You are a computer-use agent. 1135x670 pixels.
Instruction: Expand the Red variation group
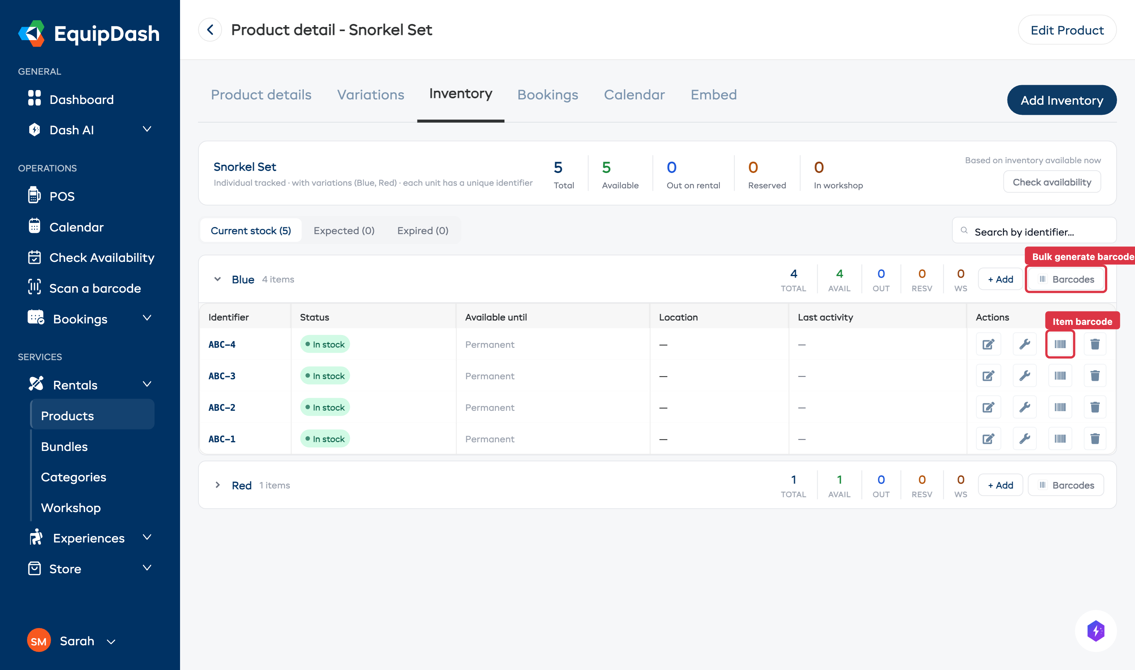[x=218, y=485]
